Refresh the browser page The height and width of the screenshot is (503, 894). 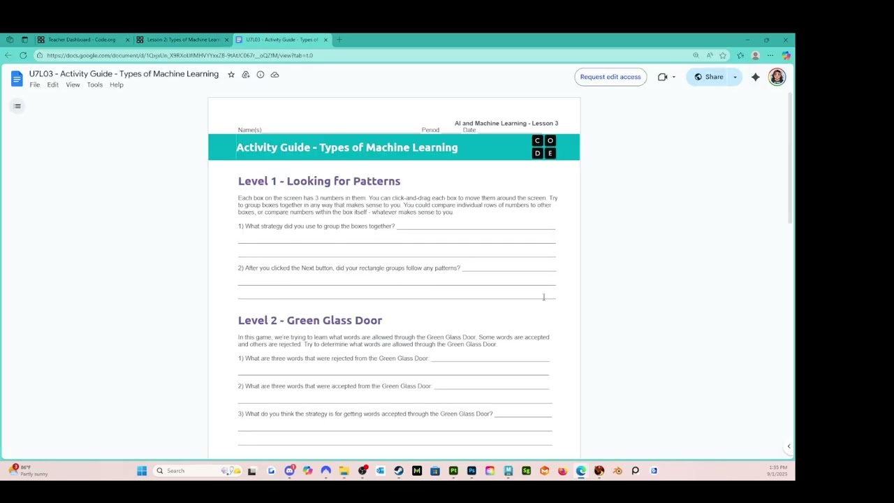click(x=23, y=55)
